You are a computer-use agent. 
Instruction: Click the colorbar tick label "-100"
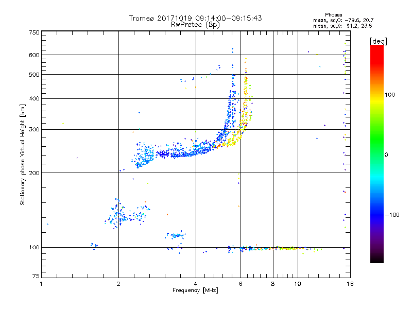tap(392, 215)
